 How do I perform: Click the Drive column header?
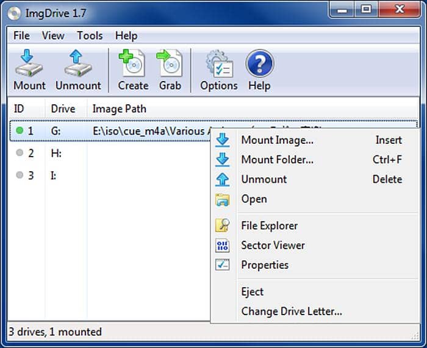66,109
